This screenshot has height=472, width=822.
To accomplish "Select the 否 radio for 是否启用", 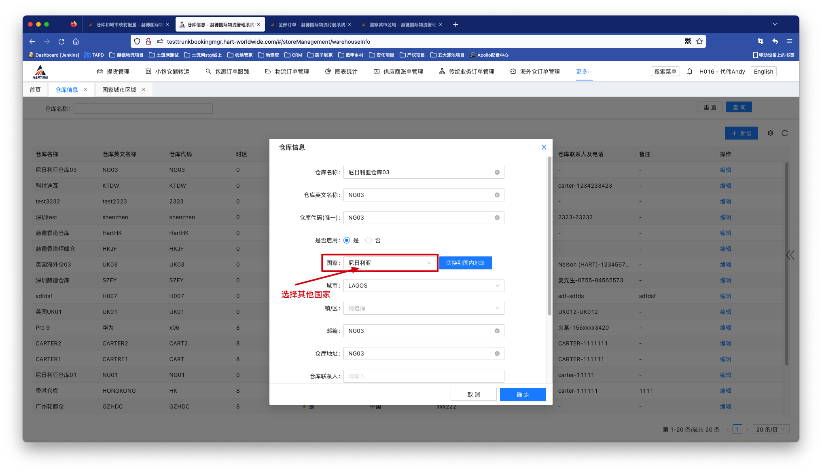I will (368, 240).
